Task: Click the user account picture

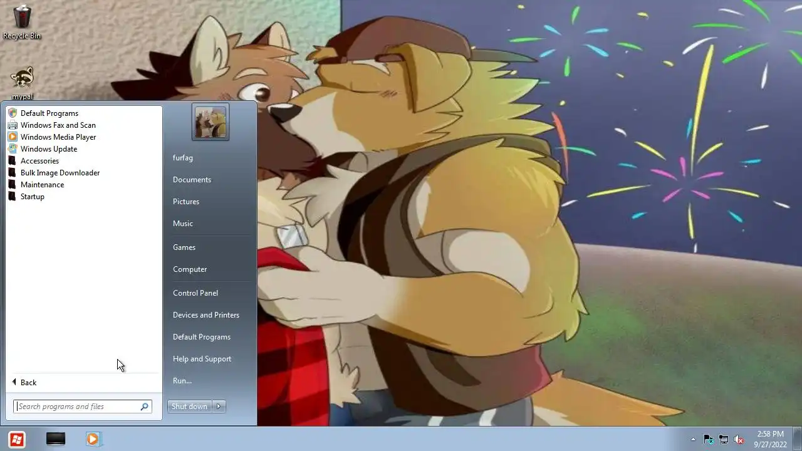Action: pyautogui.click(x=211, y=122)
